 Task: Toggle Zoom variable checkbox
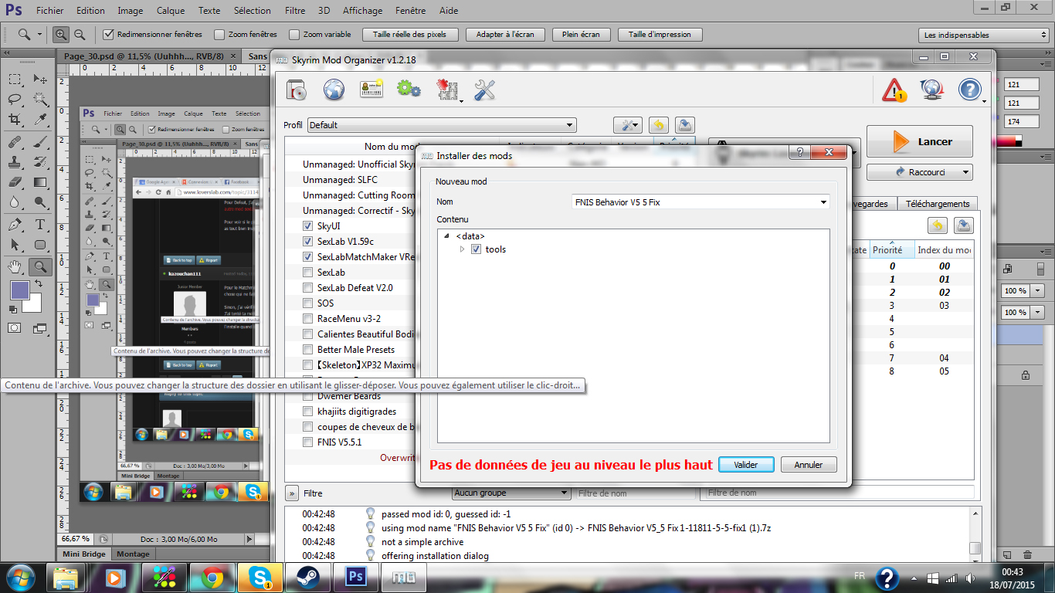click(x=294, y=35)
